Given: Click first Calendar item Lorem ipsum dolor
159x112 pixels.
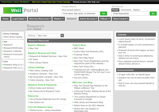Looking at the screenshot, I should 137,40.
